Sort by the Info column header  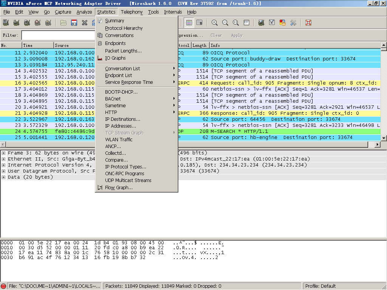[295, 45]
